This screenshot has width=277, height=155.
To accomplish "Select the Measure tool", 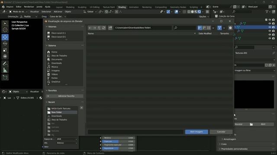I will (x=5, y=70).
